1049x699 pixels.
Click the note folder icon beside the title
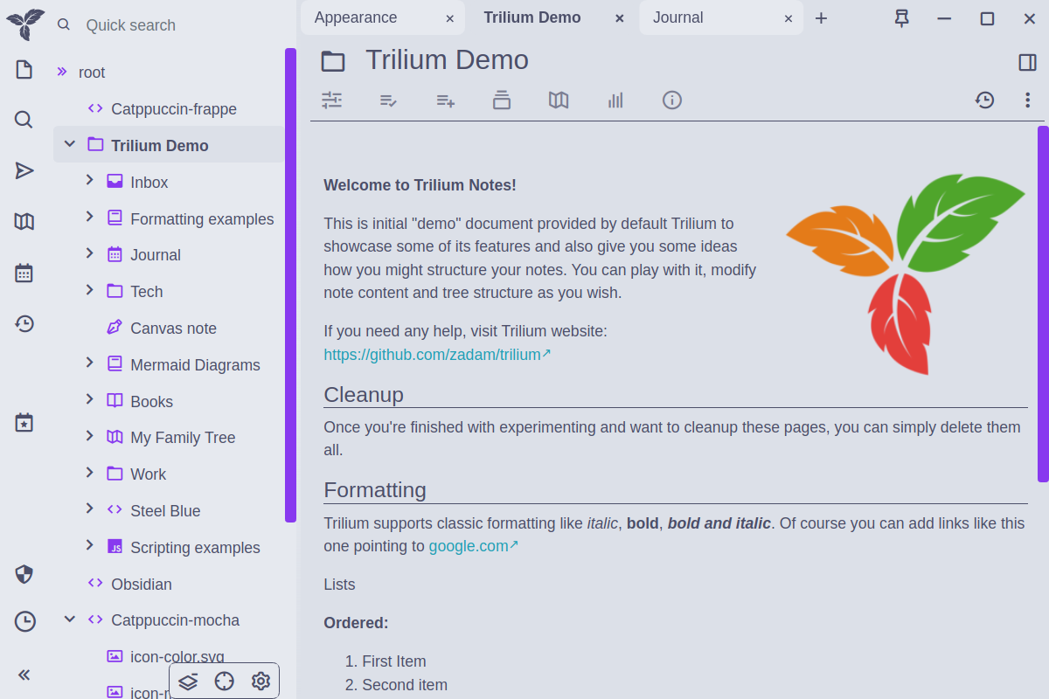coord(333,61)
